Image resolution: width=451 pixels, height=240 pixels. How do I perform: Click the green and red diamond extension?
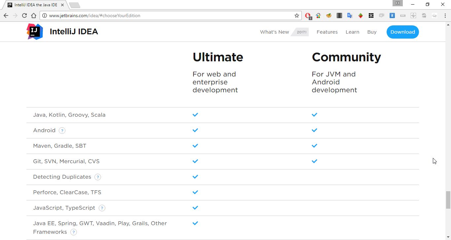(x=361, y=15)
